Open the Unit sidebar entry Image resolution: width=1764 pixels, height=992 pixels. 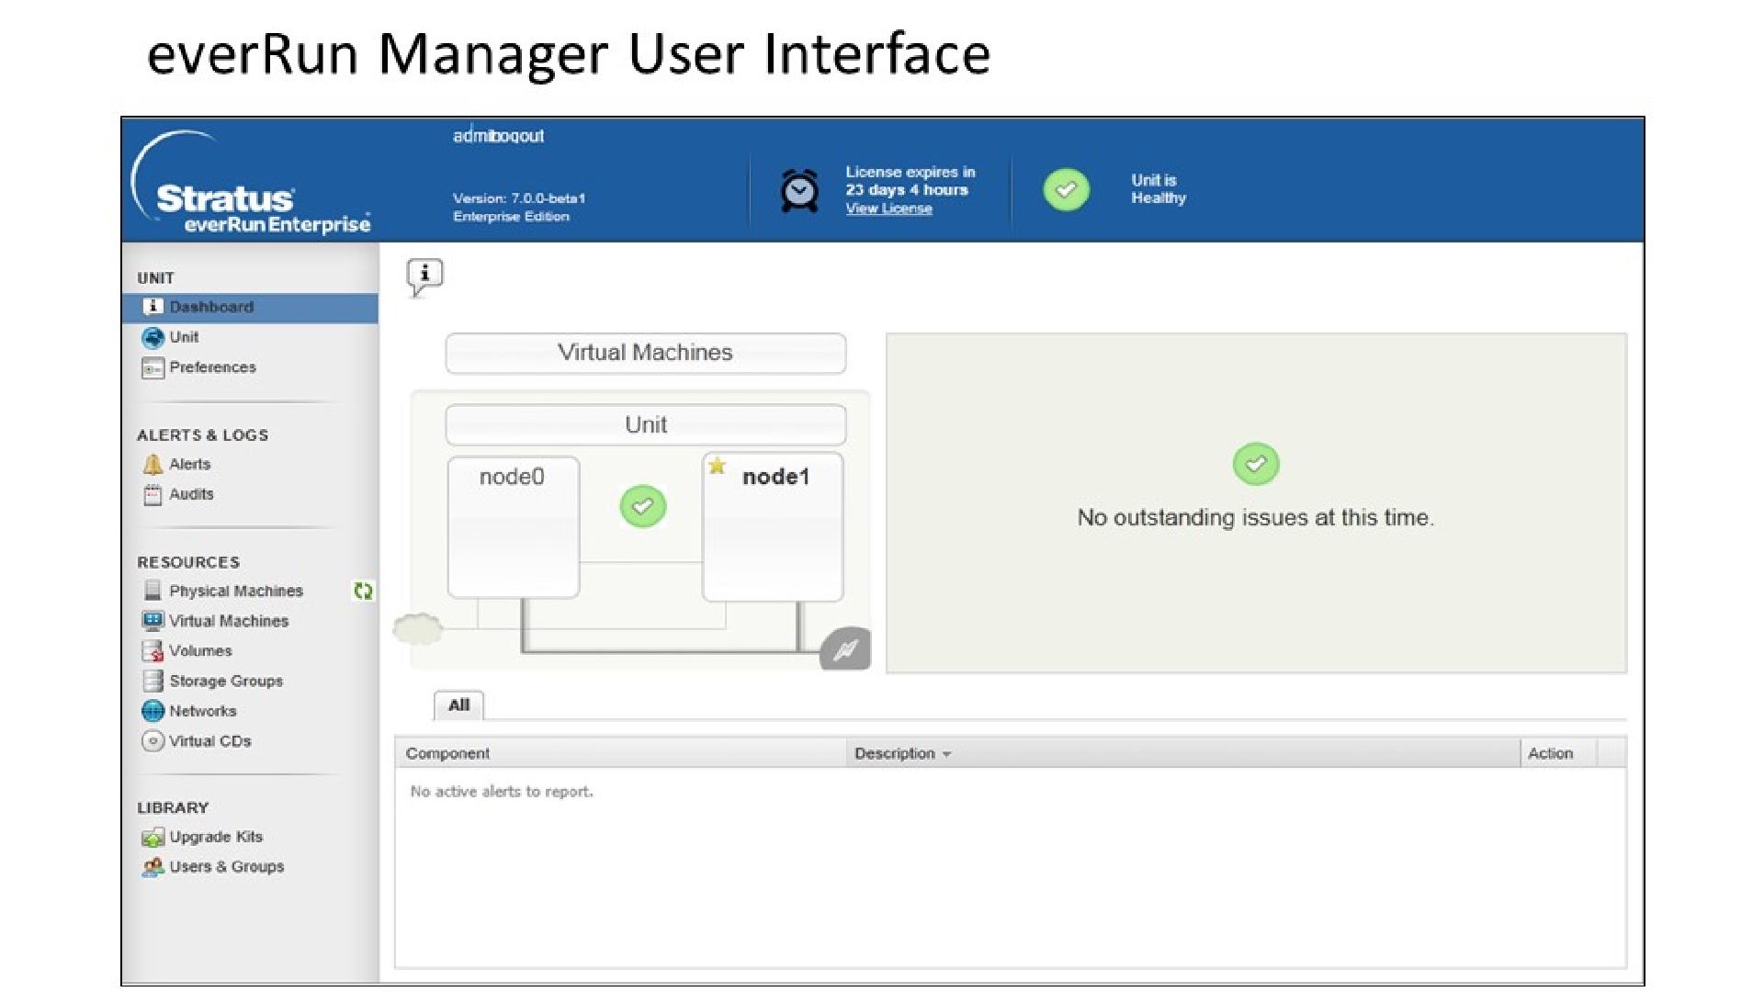(184, 337)
